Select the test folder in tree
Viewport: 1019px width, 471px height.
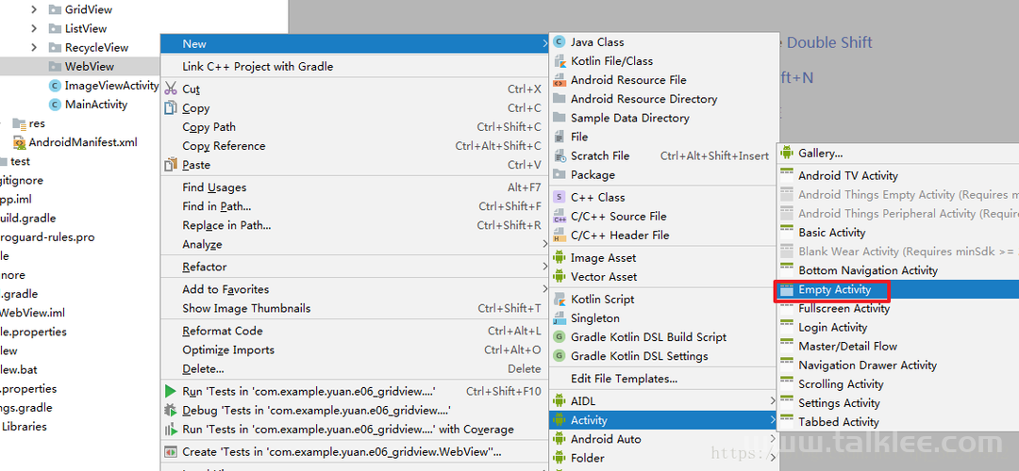pyautogui.click(x=21, y=161)
